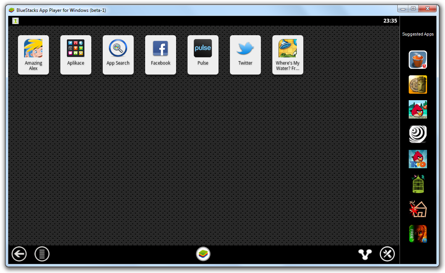
Task: Launch the Pulse news app
Action: tap(203, 55)
